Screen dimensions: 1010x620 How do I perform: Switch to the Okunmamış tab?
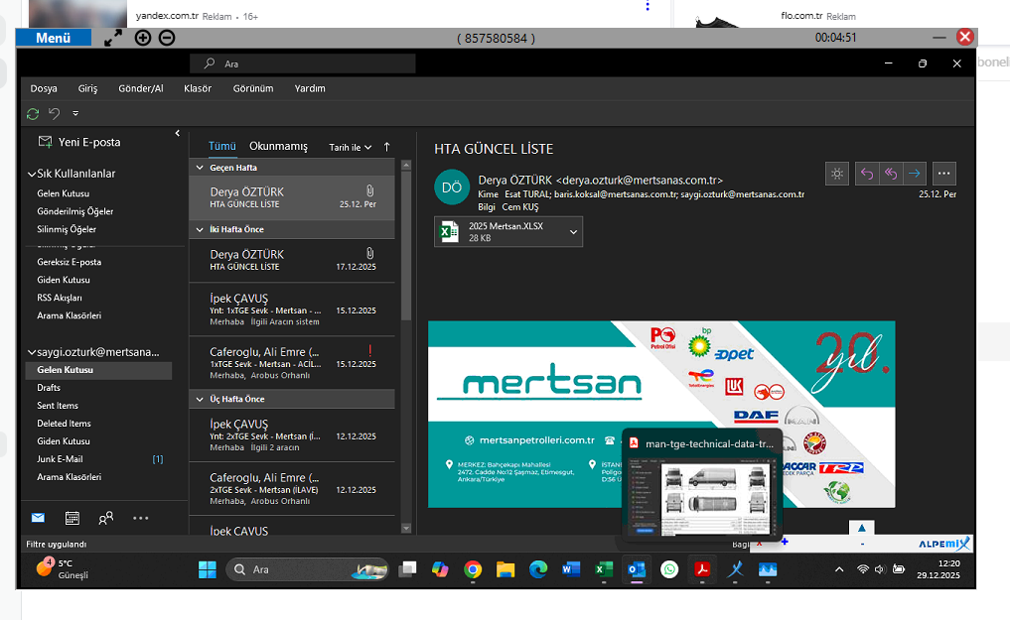(x=278, y=146)
